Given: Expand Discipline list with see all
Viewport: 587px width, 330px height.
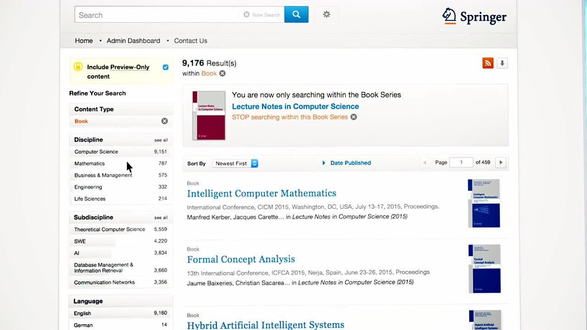Looking at the screenshot, I should click(x=161, y=140).
